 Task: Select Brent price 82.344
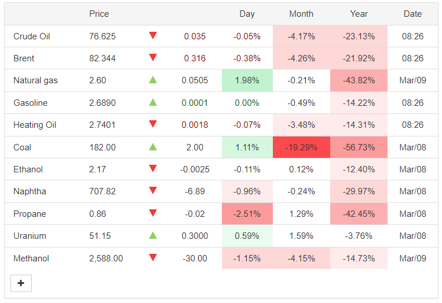(103, 58)
